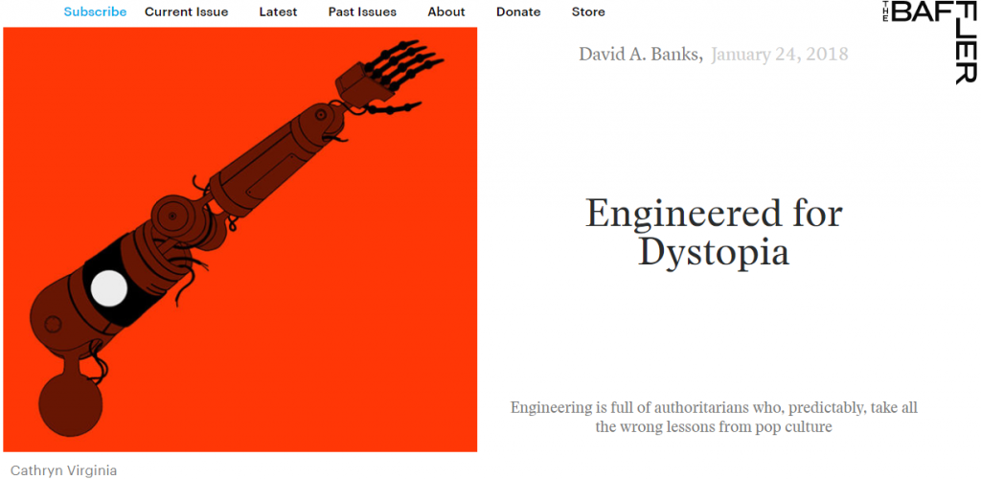Open The Baffler logo homepage
This screenshot has height=480, width=981.
point(929,41)
